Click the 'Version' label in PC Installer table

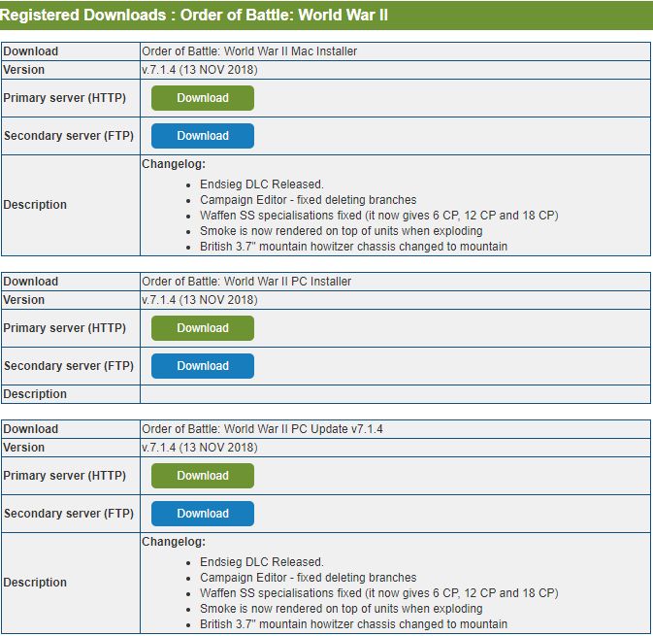[23, 300]
